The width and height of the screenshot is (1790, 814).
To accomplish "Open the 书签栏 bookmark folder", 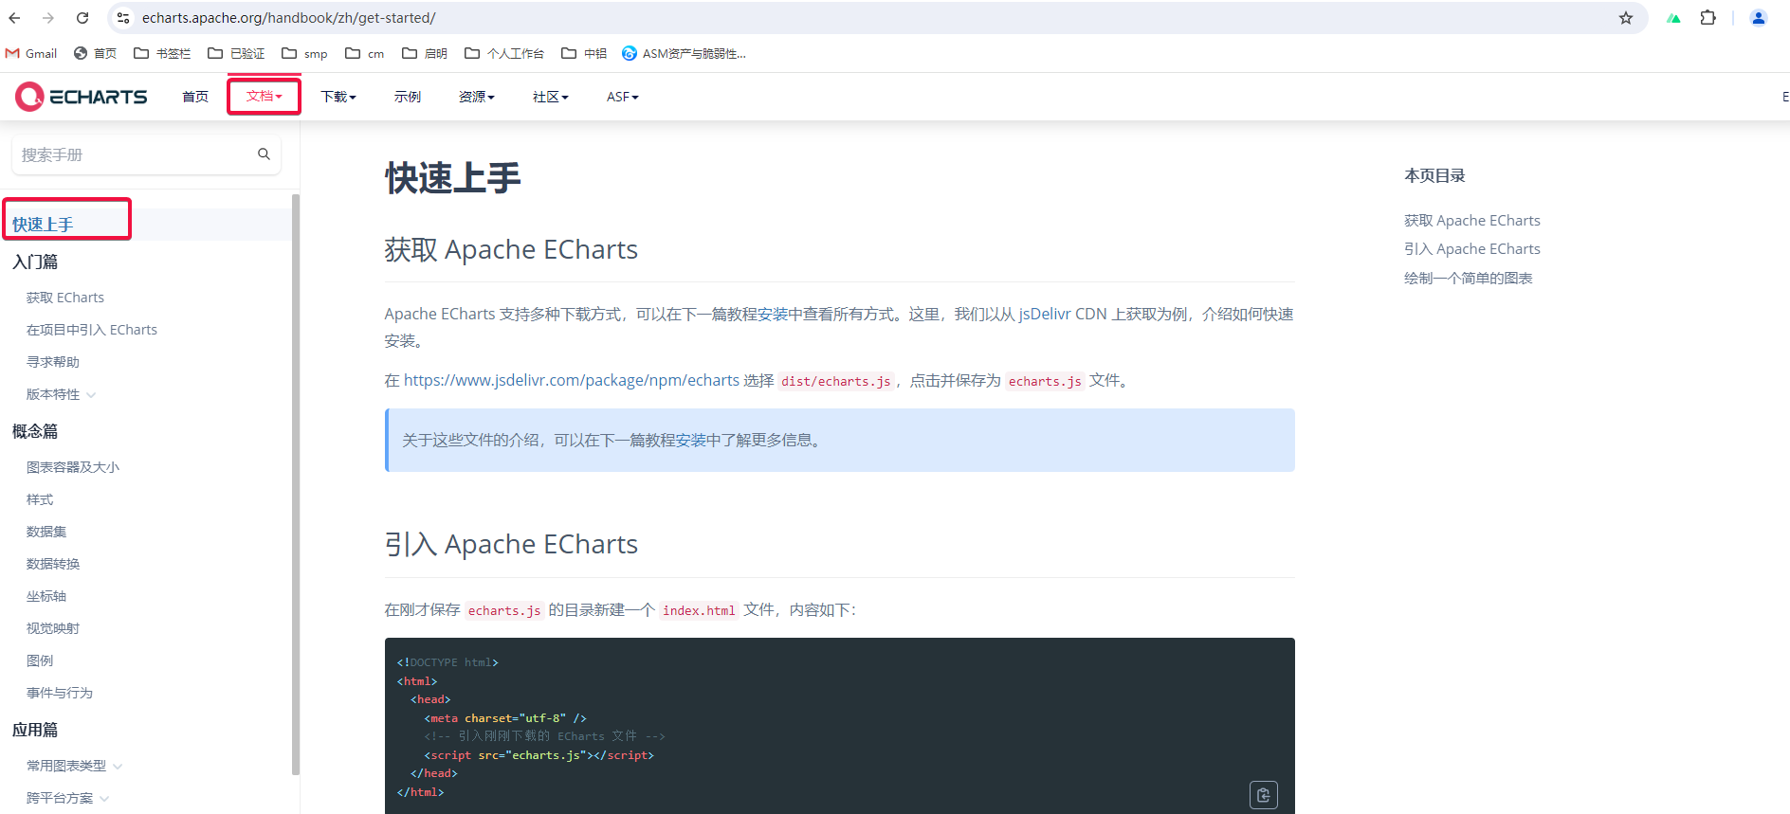I will [162, 53].
